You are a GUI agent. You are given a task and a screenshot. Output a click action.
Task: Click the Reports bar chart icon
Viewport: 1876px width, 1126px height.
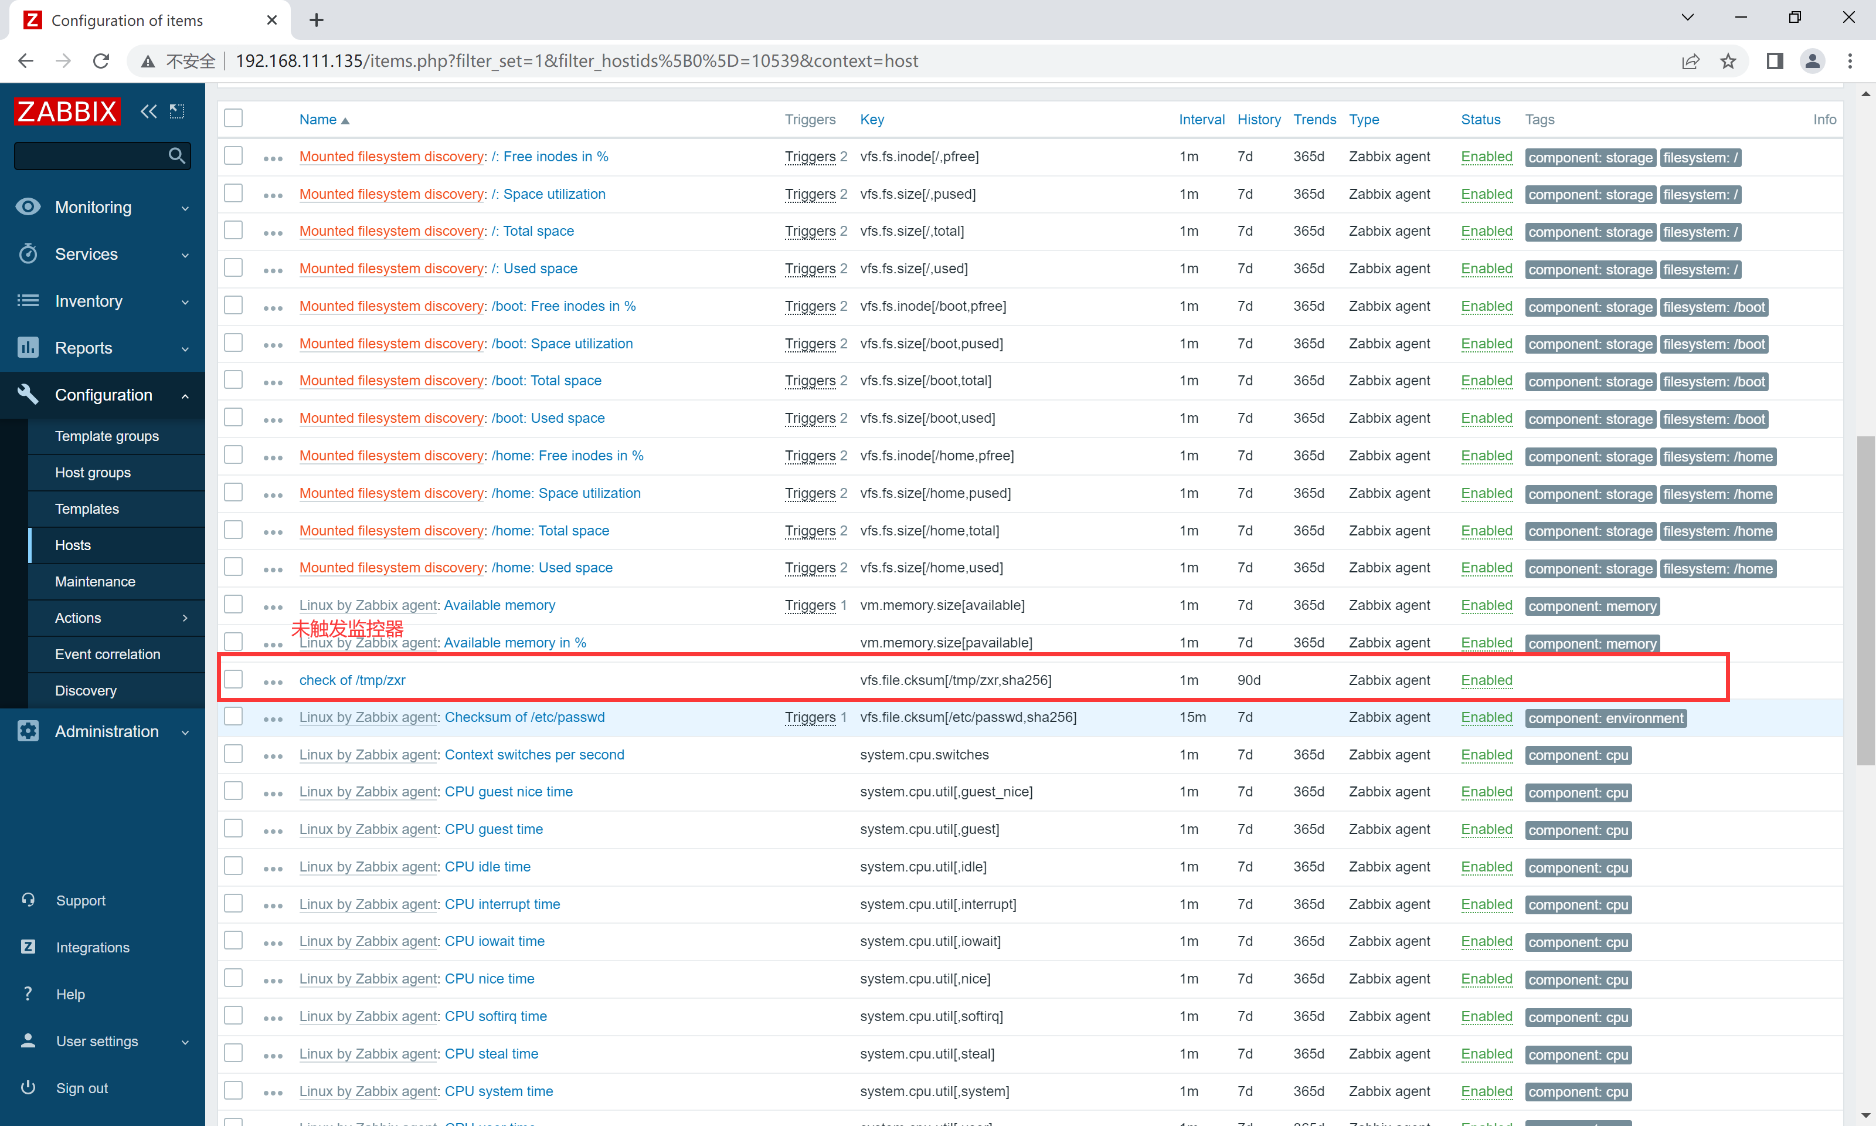click(28, 348)
